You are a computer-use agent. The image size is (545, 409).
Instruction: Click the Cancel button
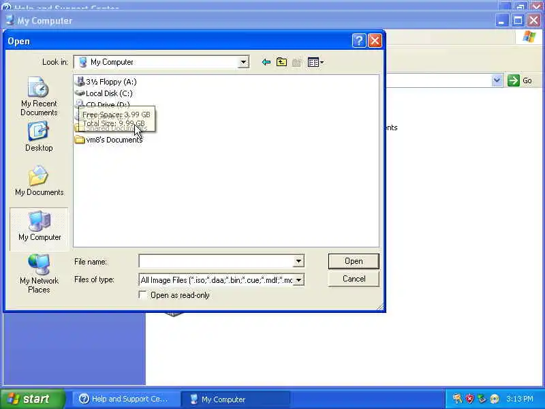pyautogui.click(x=354, y=279)
